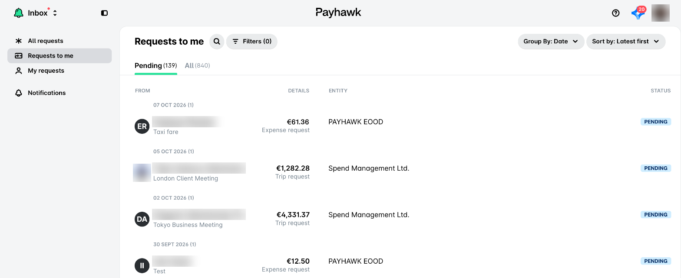Click PENDING badge on the €61.36 row
This screenshot has width=681, height=278.
(656, 122)
